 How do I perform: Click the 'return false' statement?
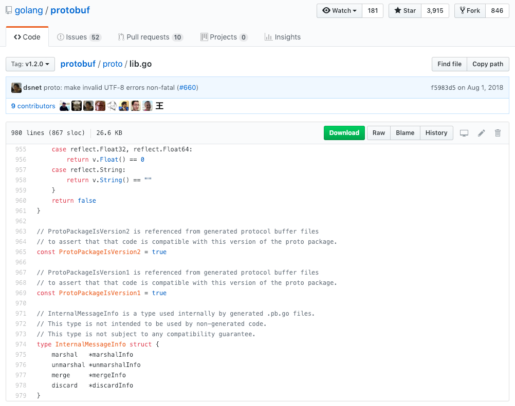click(74, 200)
